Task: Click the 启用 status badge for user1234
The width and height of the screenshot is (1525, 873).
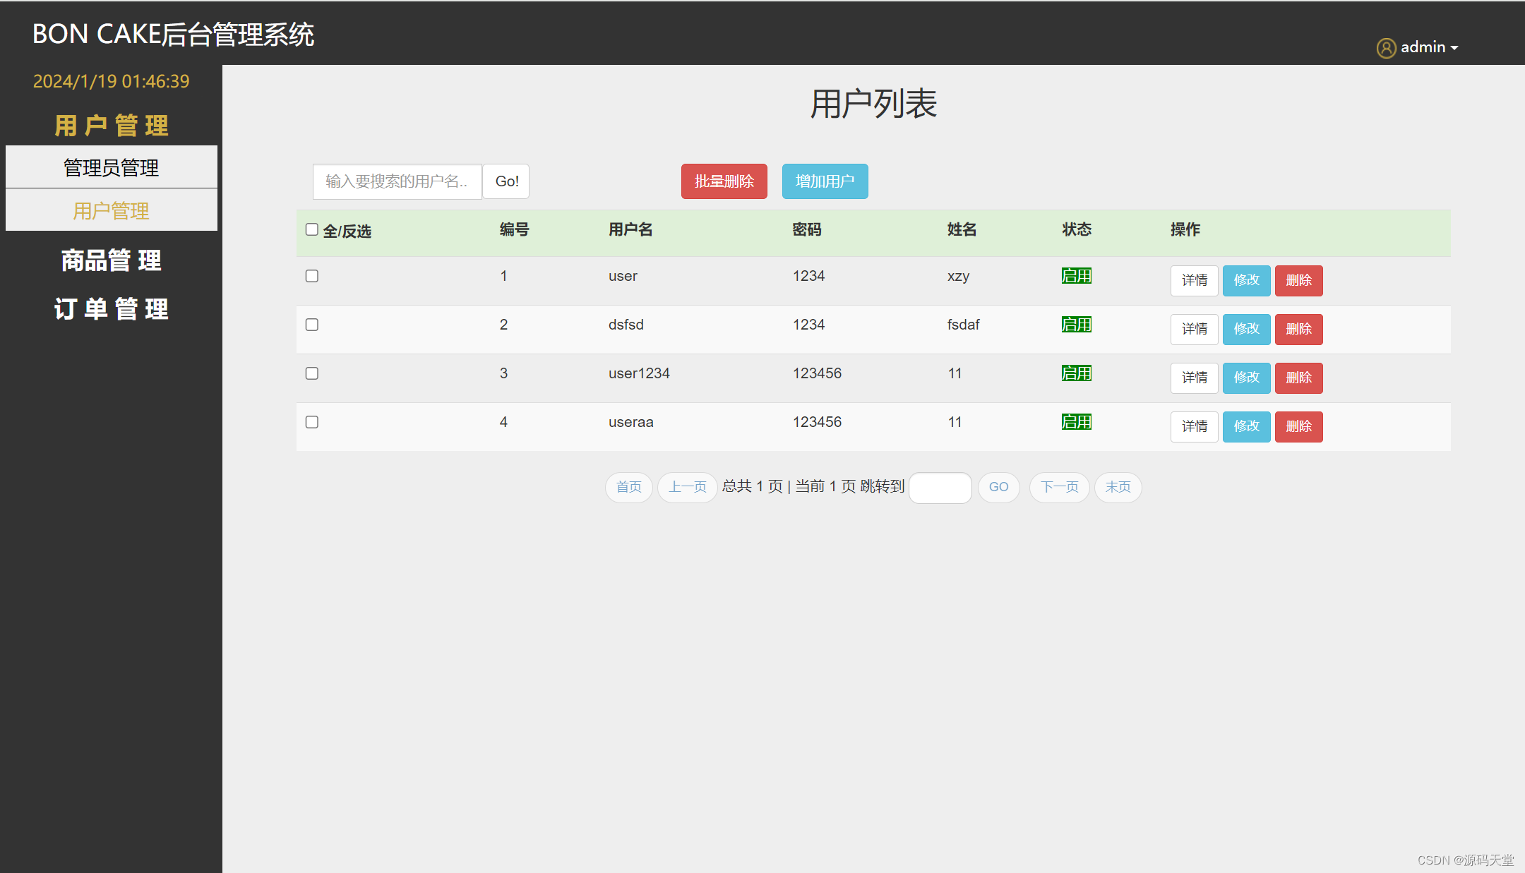Action: (1077, 373)
